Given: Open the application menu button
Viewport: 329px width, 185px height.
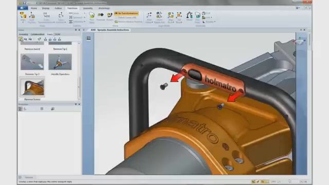Looking at the screenshot, I should pos(23,8).
